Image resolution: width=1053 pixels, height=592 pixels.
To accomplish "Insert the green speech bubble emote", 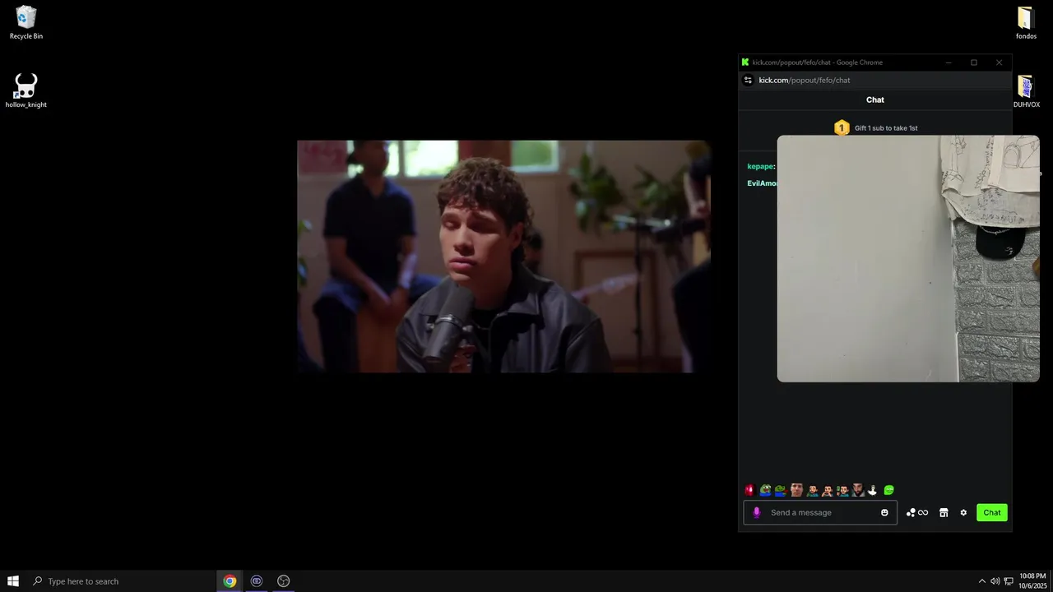I will 888,490.
